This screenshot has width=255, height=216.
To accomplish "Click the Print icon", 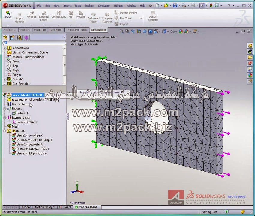I will click(184, 5).
